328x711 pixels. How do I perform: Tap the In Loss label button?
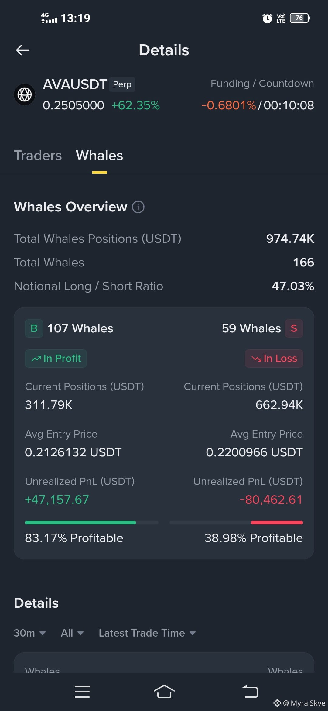(274, 359)
